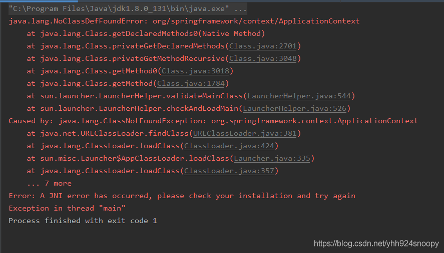Open the ClassLoader.java:357 link

click(x=229, y=171)
